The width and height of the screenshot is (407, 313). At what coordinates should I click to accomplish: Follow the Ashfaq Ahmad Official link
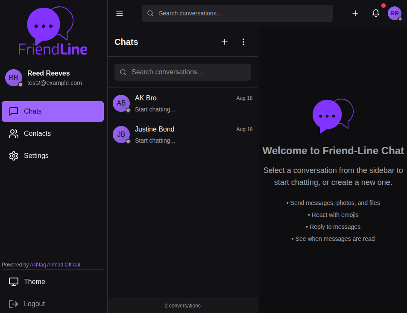[x=55, y=265]
